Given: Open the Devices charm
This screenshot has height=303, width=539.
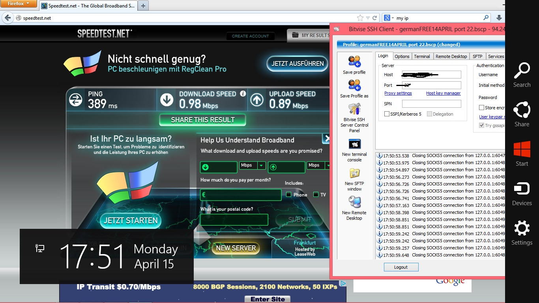Looking at the screenshot, I should point(522,193).
